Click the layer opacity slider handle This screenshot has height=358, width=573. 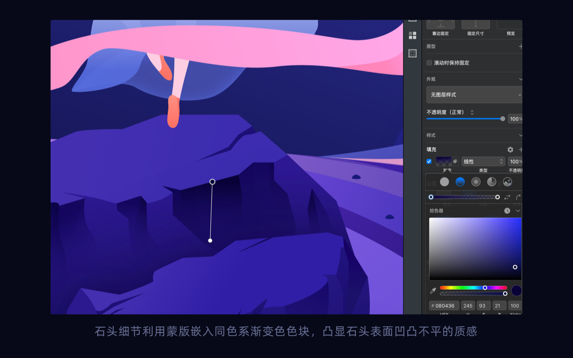(x=503, y=119)
